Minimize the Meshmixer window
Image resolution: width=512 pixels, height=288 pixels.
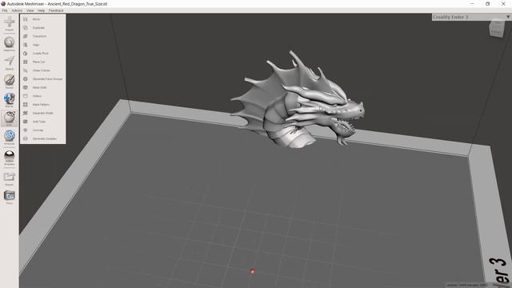pyautogui.click(x=472, y=3)
